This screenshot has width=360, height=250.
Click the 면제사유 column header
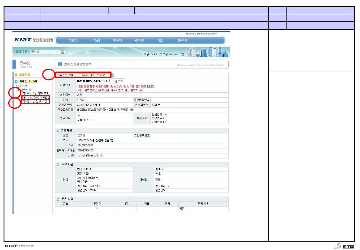203,204
